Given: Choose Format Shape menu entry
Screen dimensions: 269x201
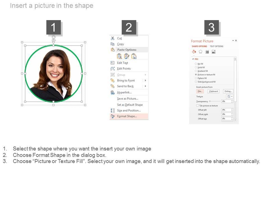Looking at the screenshot, I should point(129,116).
